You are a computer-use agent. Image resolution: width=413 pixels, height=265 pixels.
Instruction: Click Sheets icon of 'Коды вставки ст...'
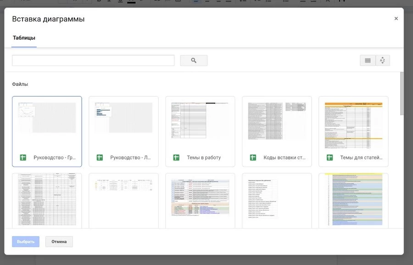coord(253,158)
